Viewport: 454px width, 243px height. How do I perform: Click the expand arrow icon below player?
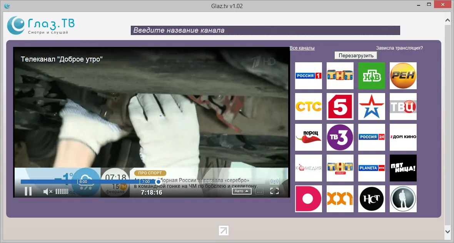point(224,231)
